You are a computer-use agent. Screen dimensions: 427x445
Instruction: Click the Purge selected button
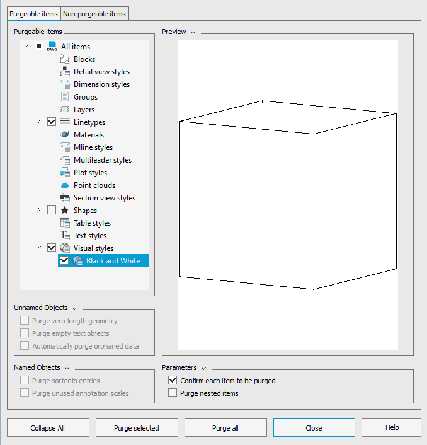click(137, 428)
